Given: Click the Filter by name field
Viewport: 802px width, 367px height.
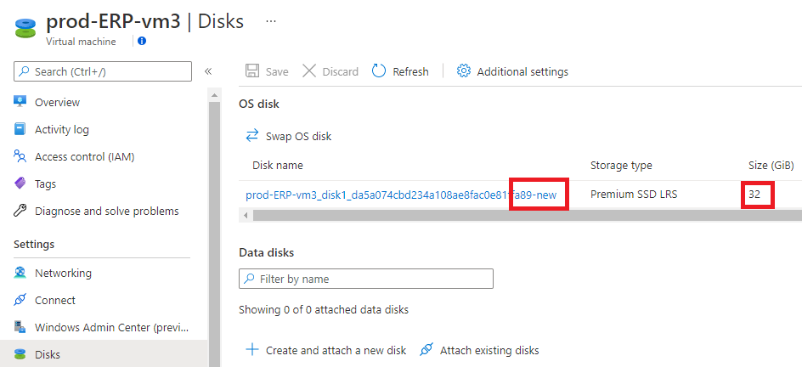Looking at the screenshot, I should (366, 279).
